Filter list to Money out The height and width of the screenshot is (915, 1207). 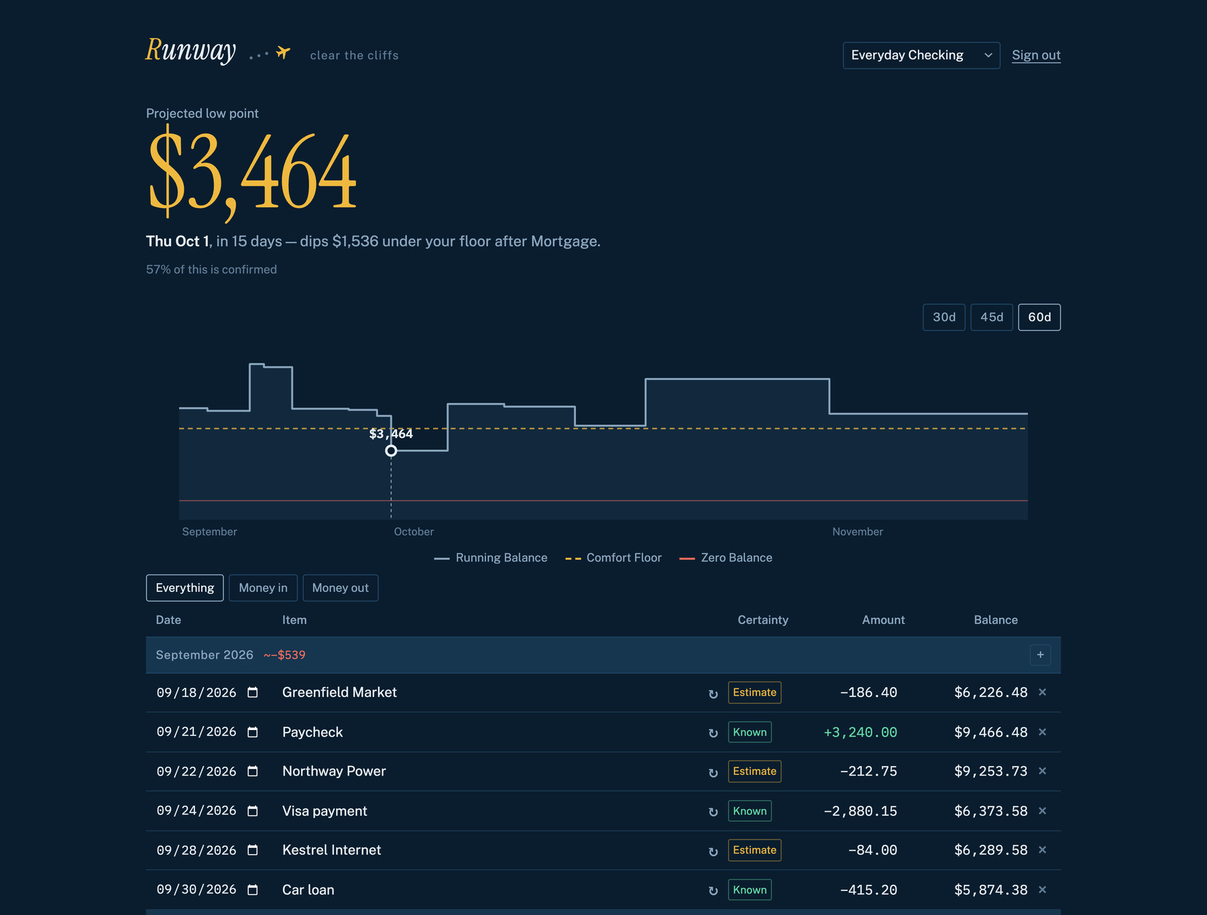(x=341, y=588)
